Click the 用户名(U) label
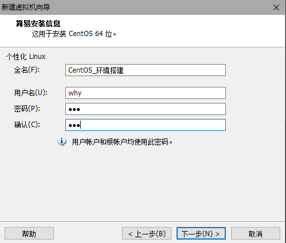The width and height of the screenshot is (286, 243). click(31, 93)
